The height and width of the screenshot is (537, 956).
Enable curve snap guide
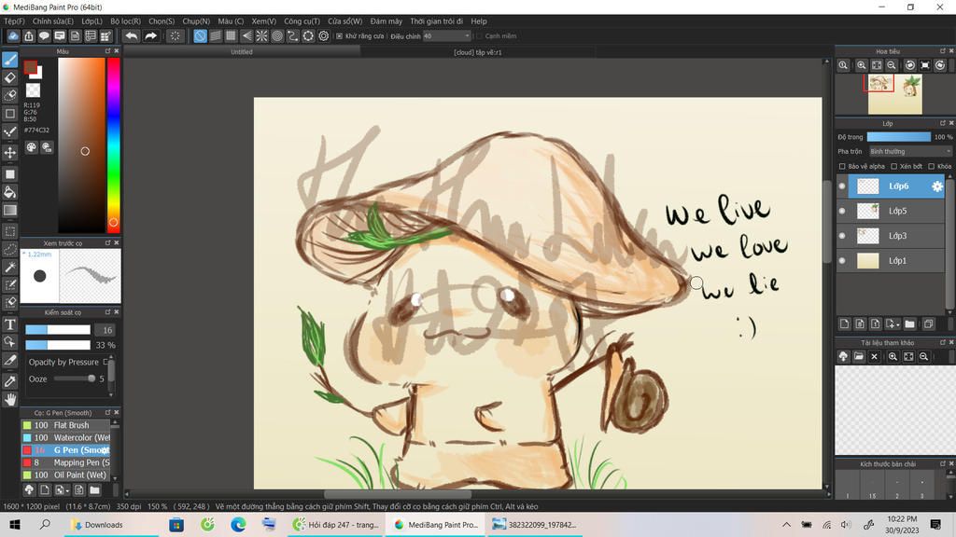click(x=292, y=36)
